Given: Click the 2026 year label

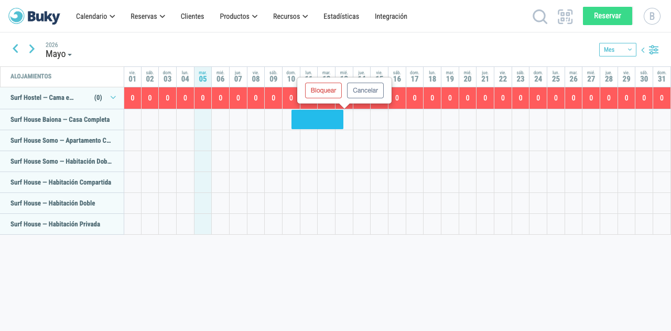Looking at the screenshot, I should [52, 45].
